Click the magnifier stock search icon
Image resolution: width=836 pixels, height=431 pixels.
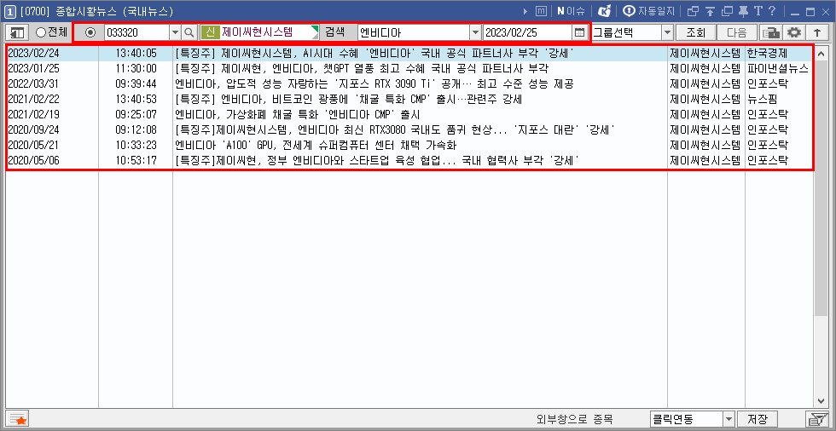(189, 32)
